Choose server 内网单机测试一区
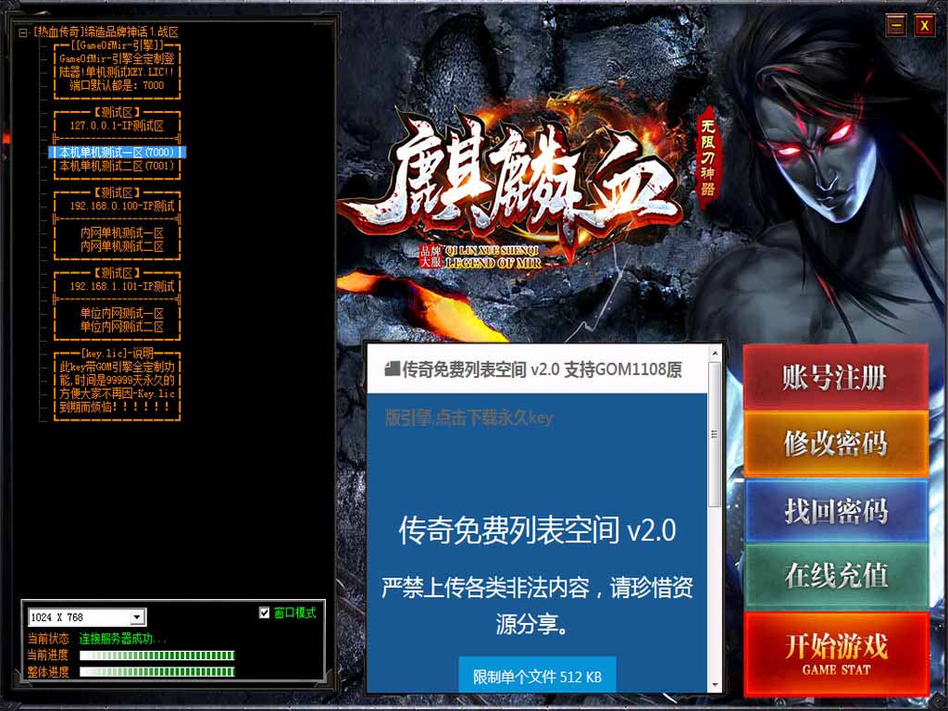This screenshot has height=711, width=948. pyautogui.click(x=122, y=232)
